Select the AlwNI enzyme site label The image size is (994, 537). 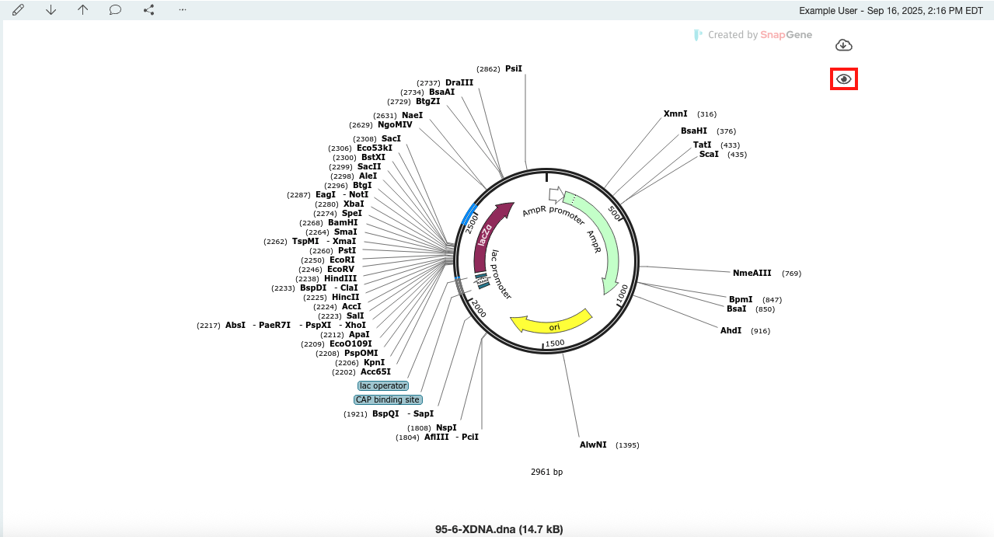[593, 445]
